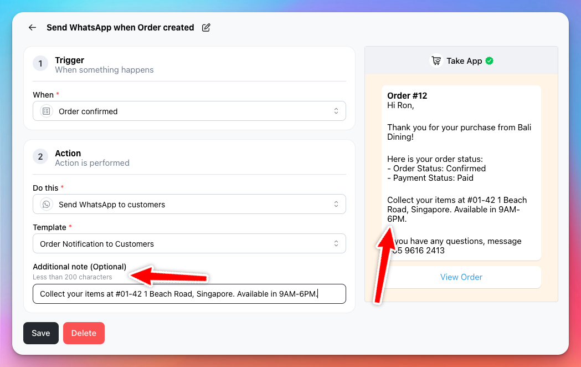Click chevron arrows on Order Notification template selector
The width and height of the screenshot is (581, 367).
pos(336,243)
